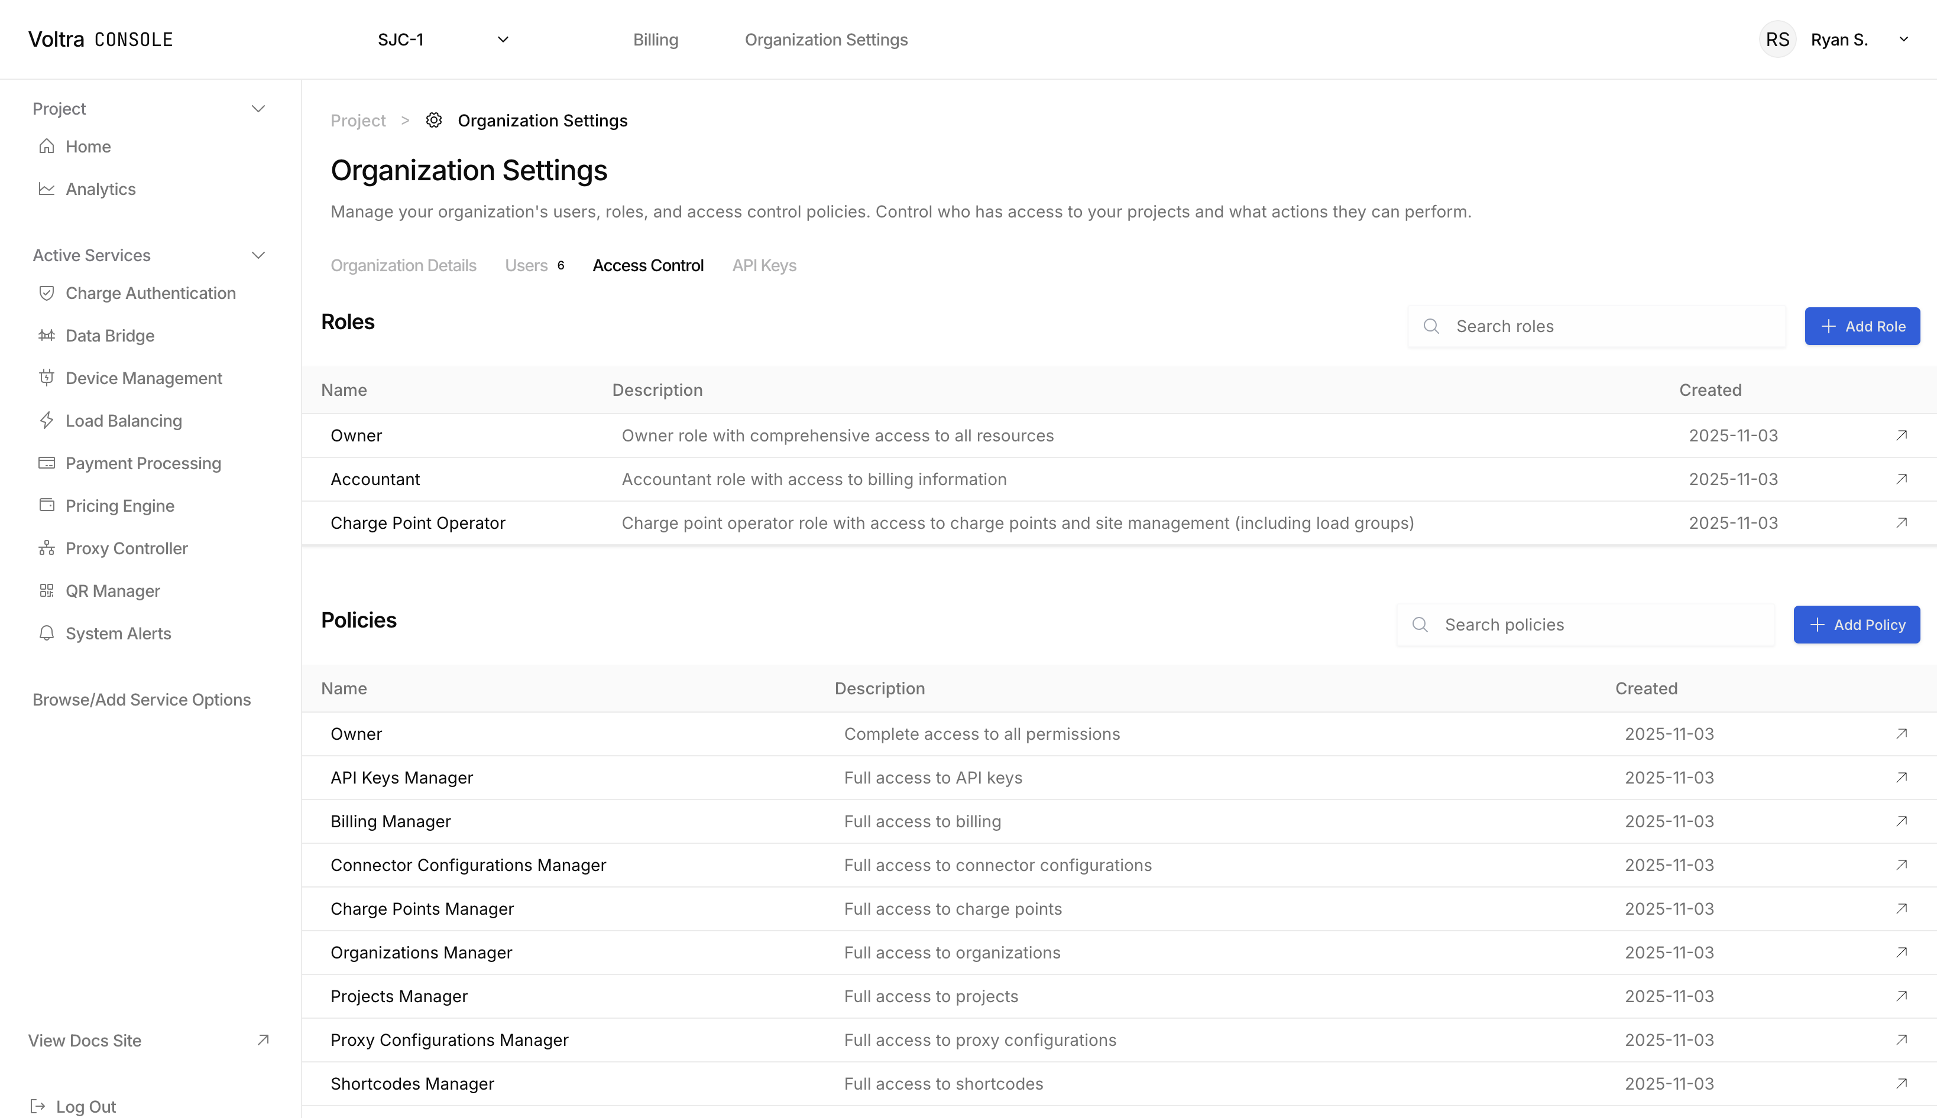Open the Ryan S. account menu
The height and width of the screenshot is (1118, 1937).
pyautogui.click(x=1840, y=39)
